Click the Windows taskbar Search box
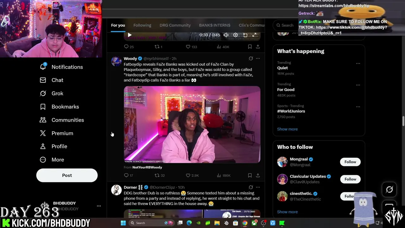Image resolution: width=405 pixels, height=228 pixels. coord(152,223)
